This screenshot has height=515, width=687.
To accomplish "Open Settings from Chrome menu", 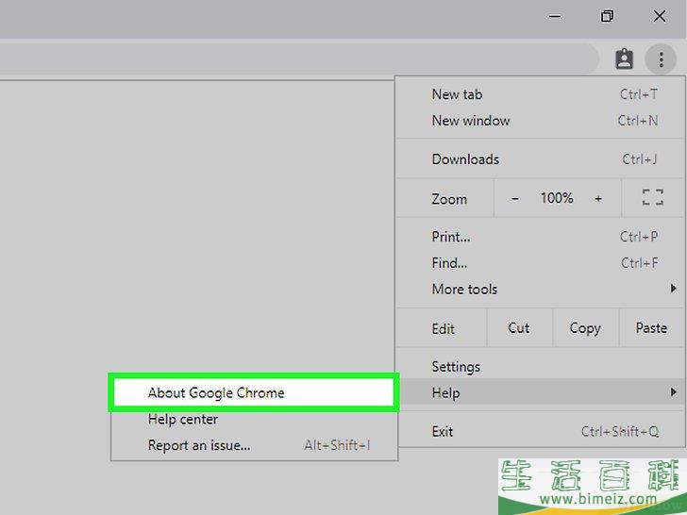I will pos(540,367).
